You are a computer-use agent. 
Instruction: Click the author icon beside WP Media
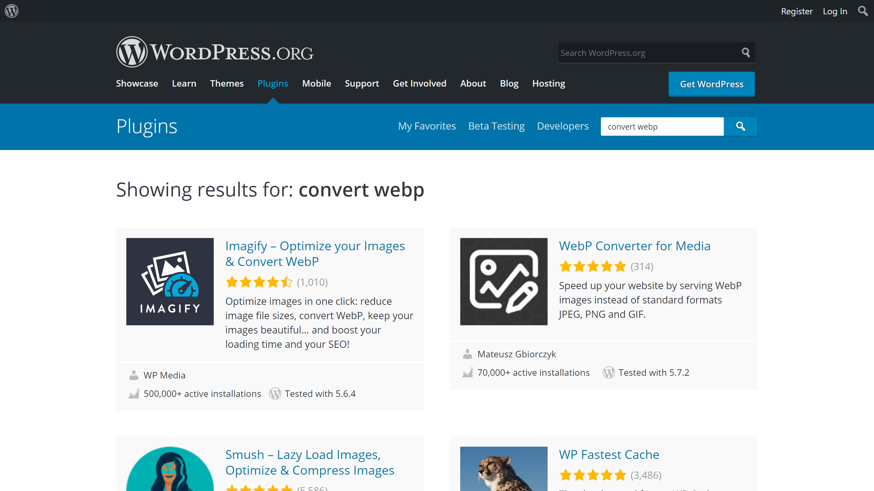tap(134, 375)
